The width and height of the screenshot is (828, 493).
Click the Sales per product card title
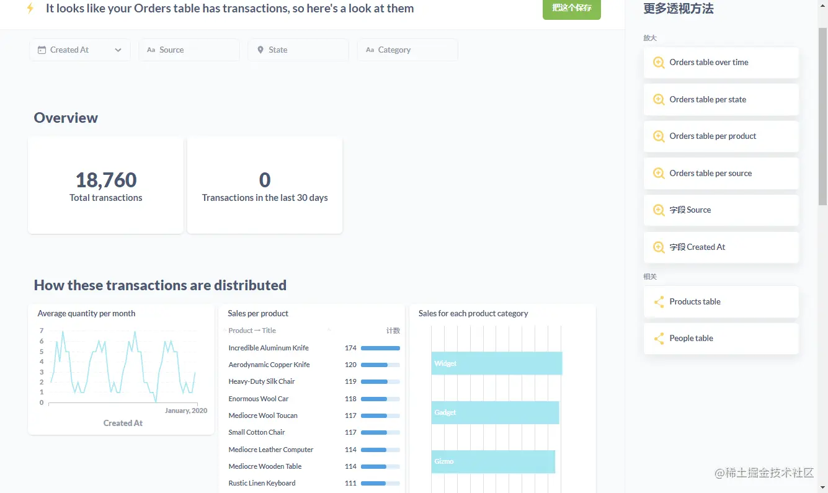[x=258, y=314]
